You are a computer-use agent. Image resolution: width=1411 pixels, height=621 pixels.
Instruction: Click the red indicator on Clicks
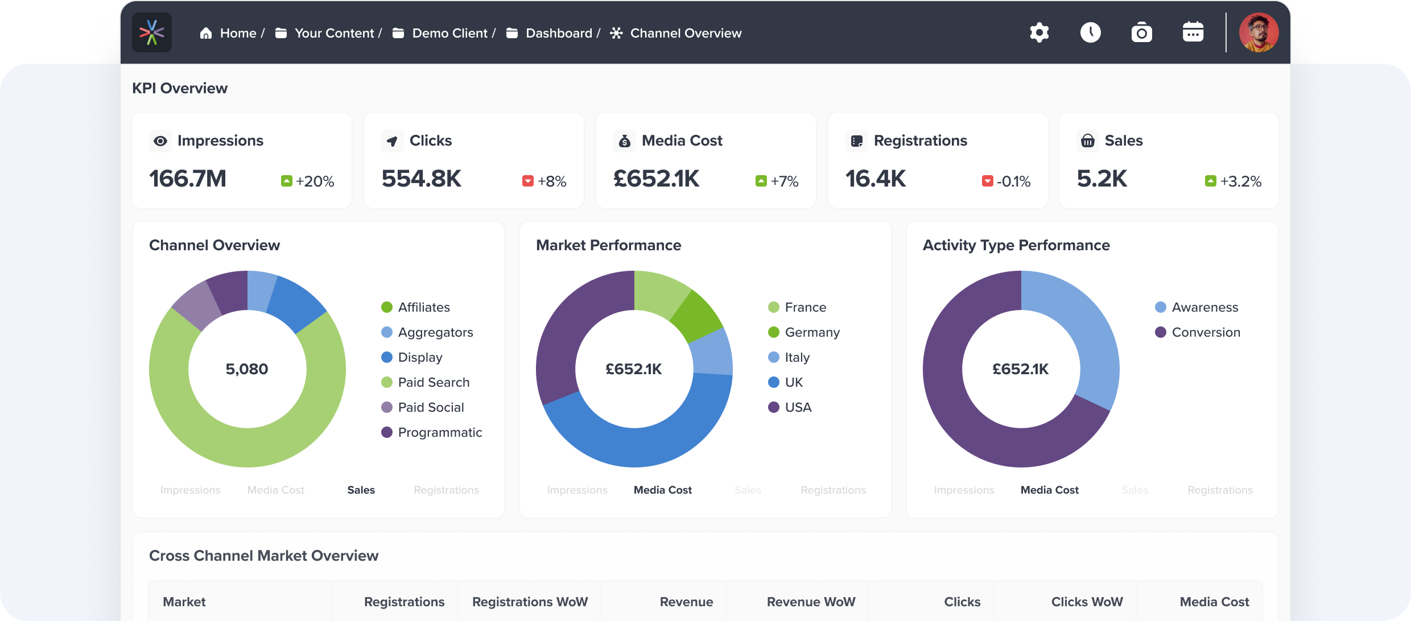[528, 181]
